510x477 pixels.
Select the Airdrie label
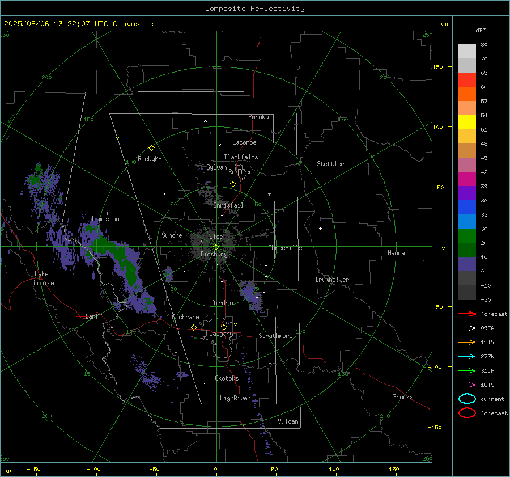point(223,303)
